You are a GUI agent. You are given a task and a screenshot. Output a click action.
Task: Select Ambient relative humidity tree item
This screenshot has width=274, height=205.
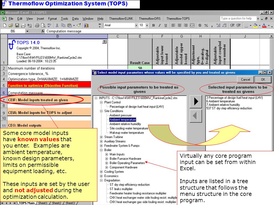125,124
